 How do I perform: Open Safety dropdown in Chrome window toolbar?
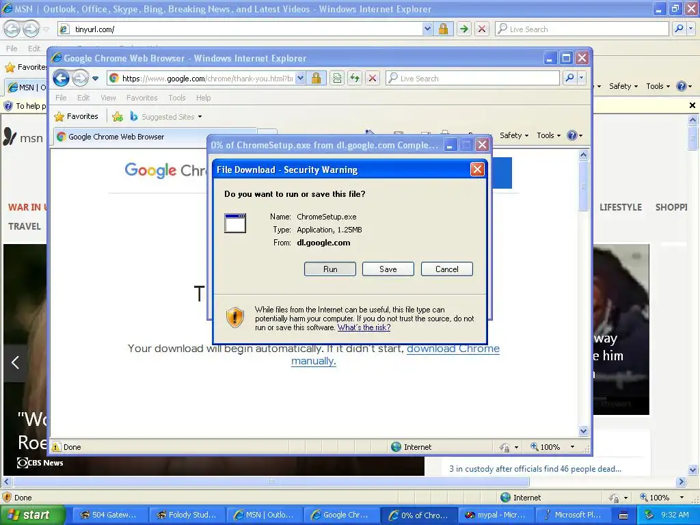pos(514,135)
